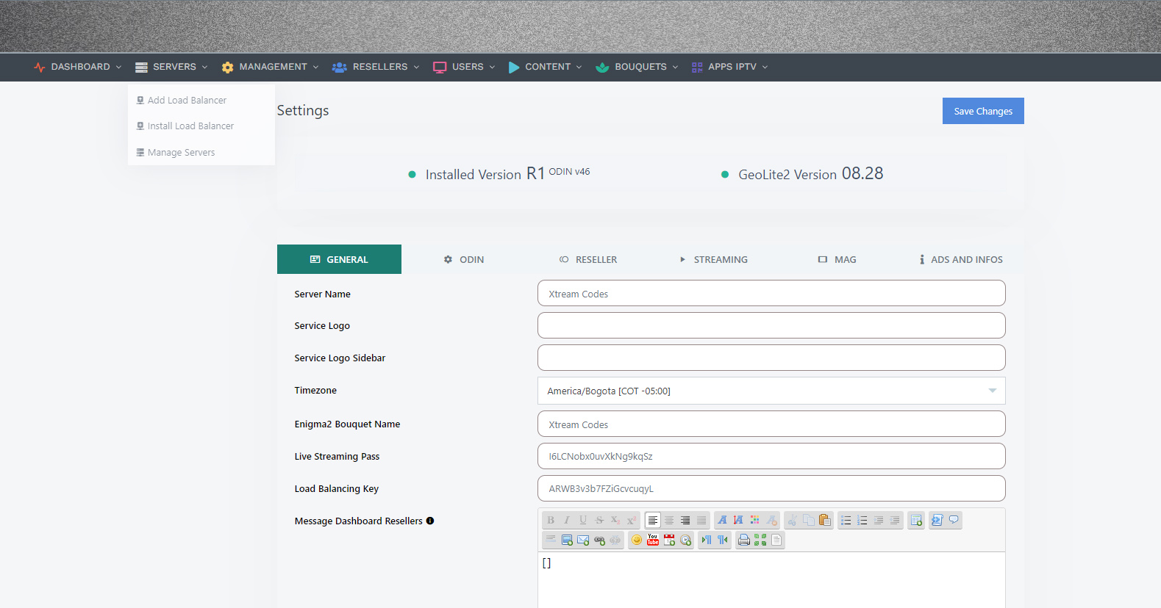Choose Install Load Balancer from menu

coord(185,126)
